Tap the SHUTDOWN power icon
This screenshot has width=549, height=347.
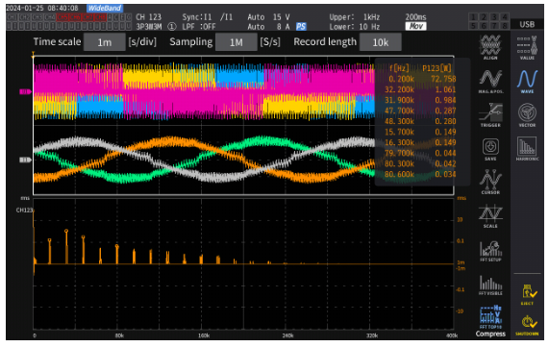(527, 325)
